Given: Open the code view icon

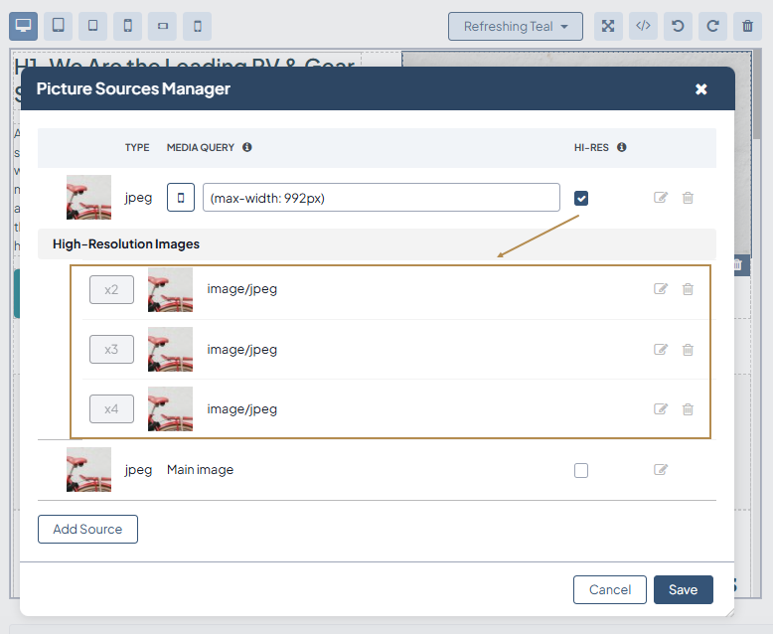Looking at the screenshot, I should (643, 26).
